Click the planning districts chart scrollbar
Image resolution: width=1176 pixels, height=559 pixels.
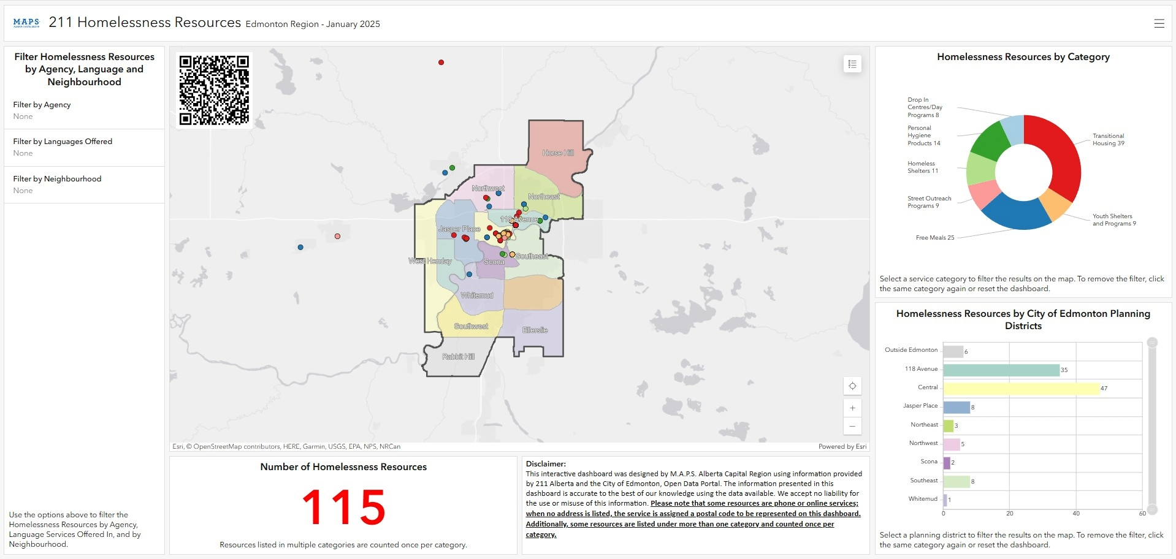(x=1152, y=426)
